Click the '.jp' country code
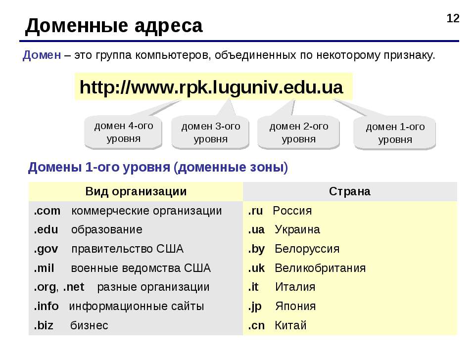This screenshot has height=356, width=475. coord(255,307)
